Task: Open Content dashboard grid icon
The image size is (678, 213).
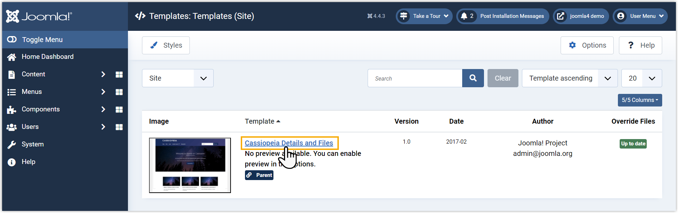Action: click(119, 74)
